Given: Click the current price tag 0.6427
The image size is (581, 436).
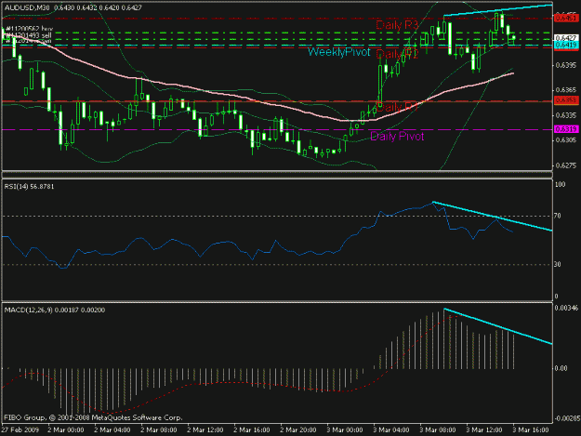Looking at the screenshot, I should (566, 38).
